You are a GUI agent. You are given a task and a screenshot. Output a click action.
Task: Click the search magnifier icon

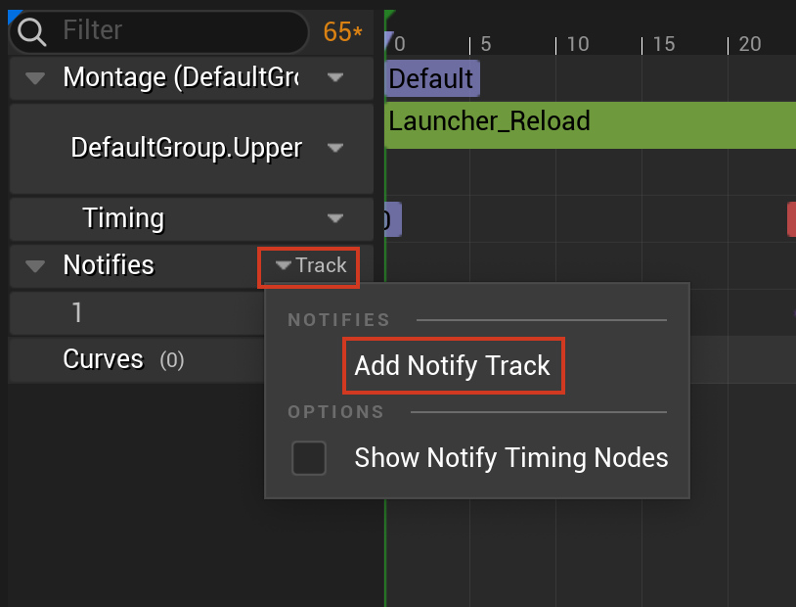pos(32,32)
